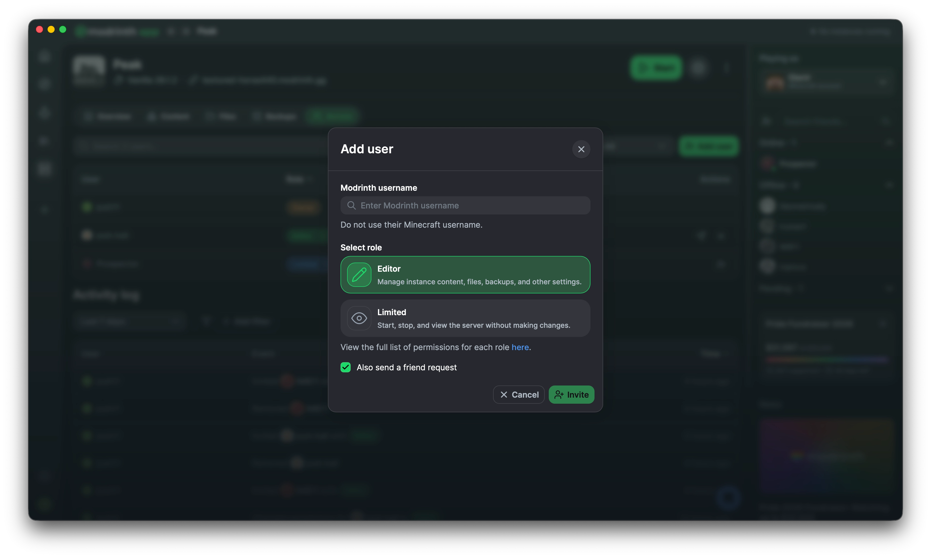Select the Limited role option
Screen dimensions: 931x558
465,318
